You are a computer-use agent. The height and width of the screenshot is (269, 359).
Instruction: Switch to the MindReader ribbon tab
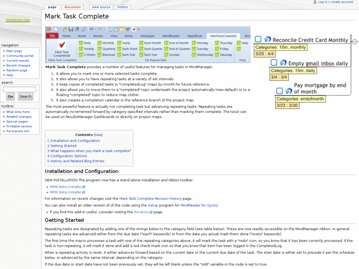pyautogui.click(x=171, y=36)
